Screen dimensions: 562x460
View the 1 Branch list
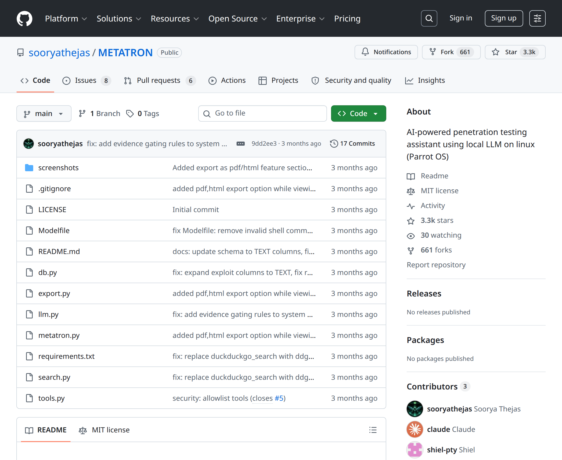(99, 114)
